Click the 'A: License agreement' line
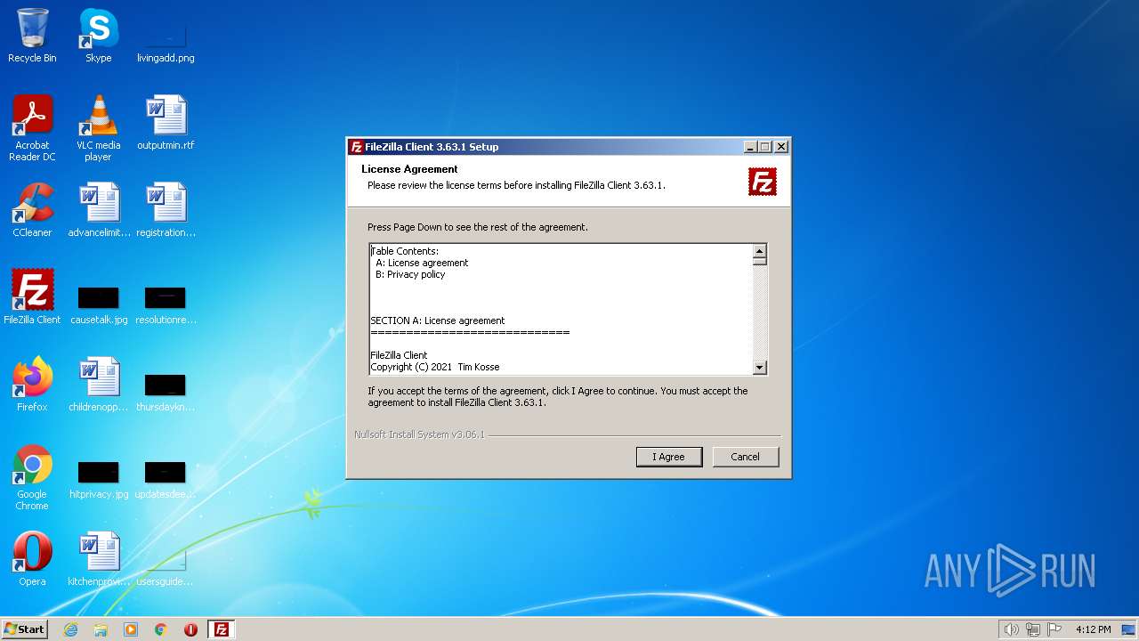1139x641 pixels. (422, 263)
